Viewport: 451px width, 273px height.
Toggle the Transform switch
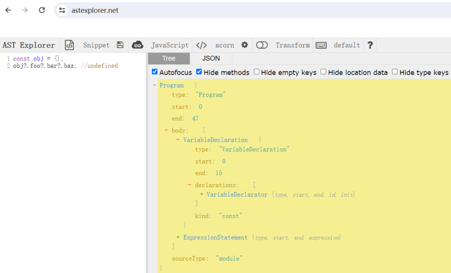(x=262, y=45)
